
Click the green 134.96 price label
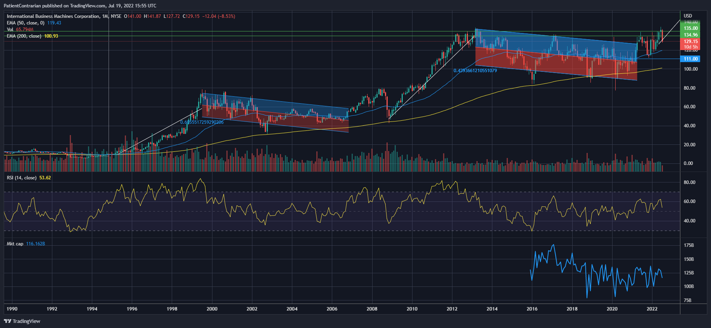pos(690,35)
